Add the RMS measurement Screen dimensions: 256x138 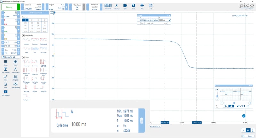coord(35,50)
